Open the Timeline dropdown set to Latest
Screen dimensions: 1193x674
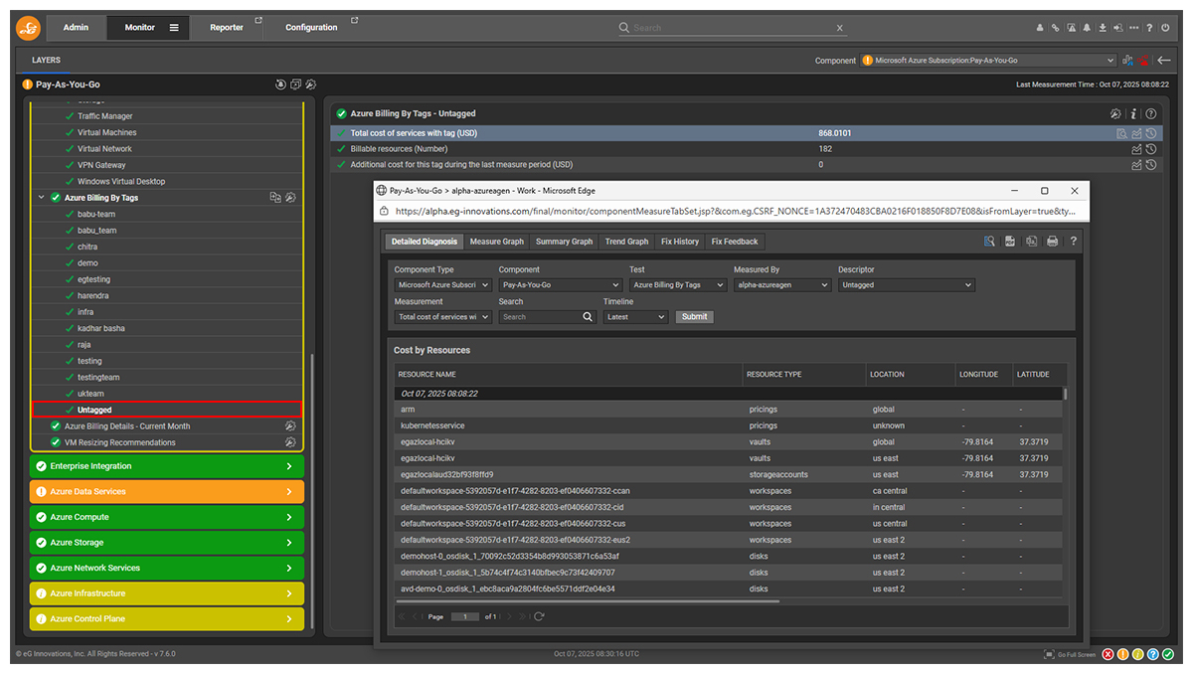pyautogui.click(x=634, y=317)
